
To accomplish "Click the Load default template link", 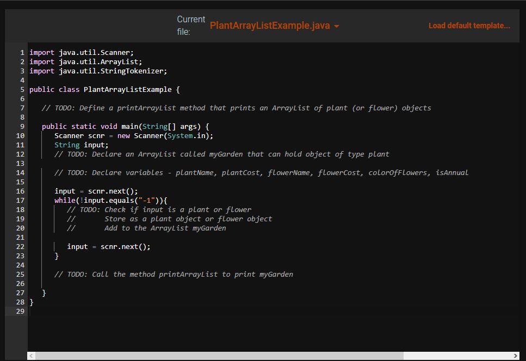I will 469,26.
